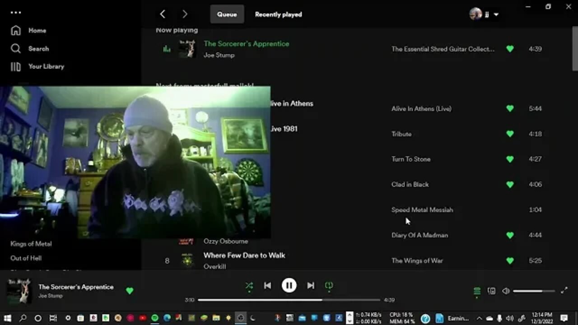
Task: Open the Alive In Athens (Live) album
Action: coord(421,108)
